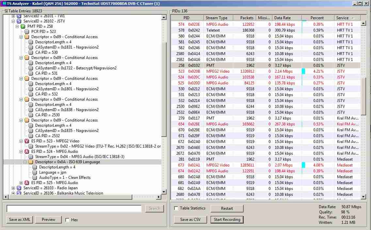Click the video icon for ES PID 523
This screenshot has width=371, height=230.
coord(27,141)
